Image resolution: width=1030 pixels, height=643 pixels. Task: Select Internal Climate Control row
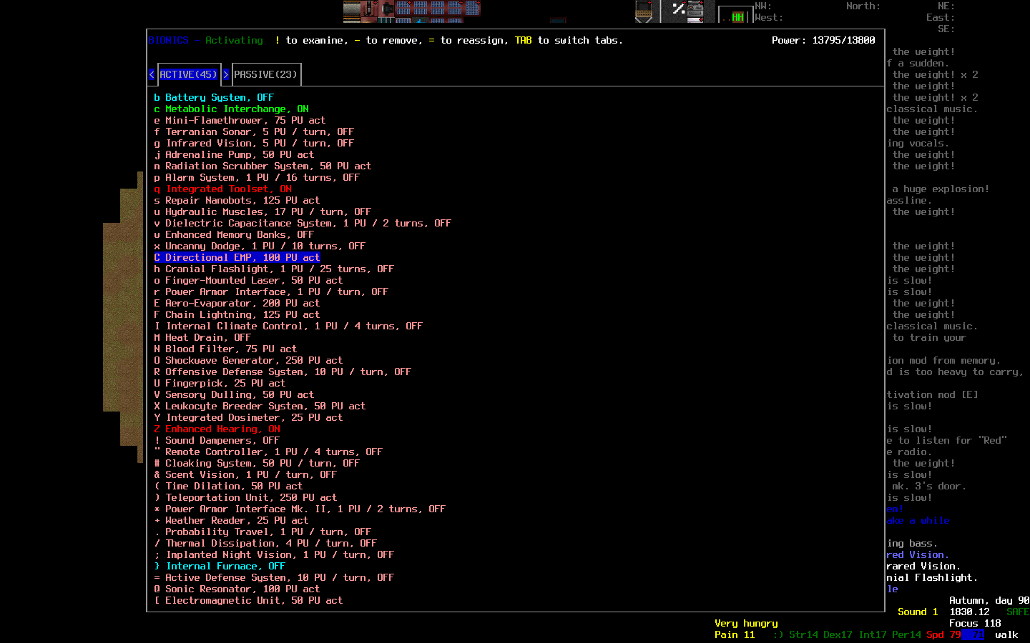point(288,326)
